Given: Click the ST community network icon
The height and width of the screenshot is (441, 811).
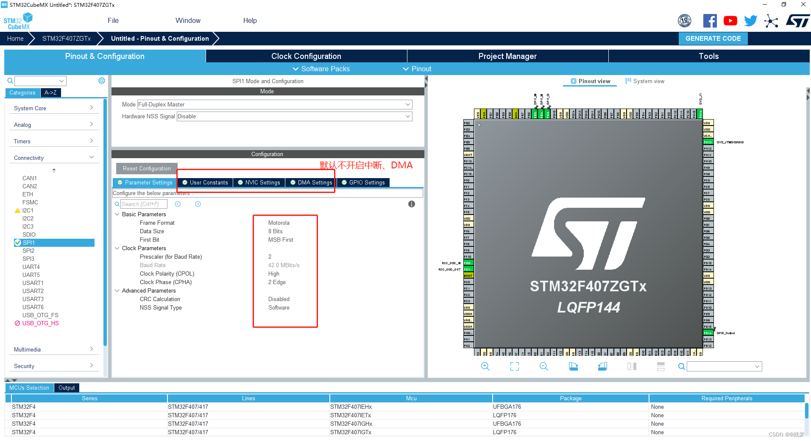Looking at the screenshot, I should pyautogui.click(x=771, y=21).
